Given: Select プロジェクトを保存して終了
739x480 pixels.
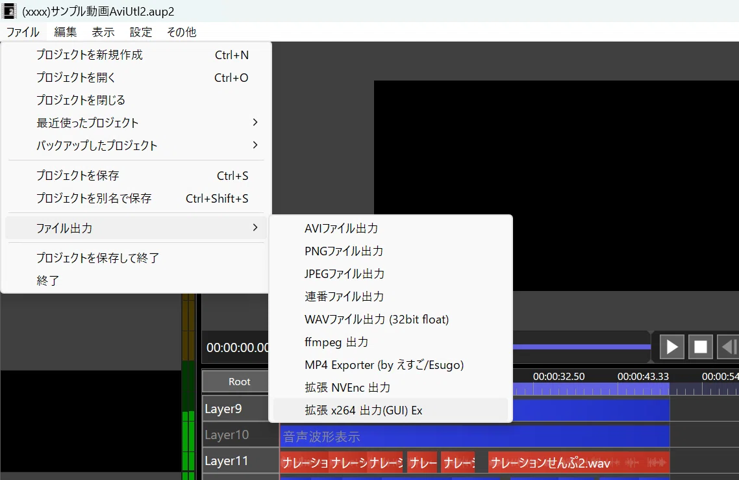Looking at the screenshot, I should 136,258.
